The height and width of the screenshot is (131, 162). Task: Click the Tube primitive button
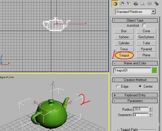146,43
